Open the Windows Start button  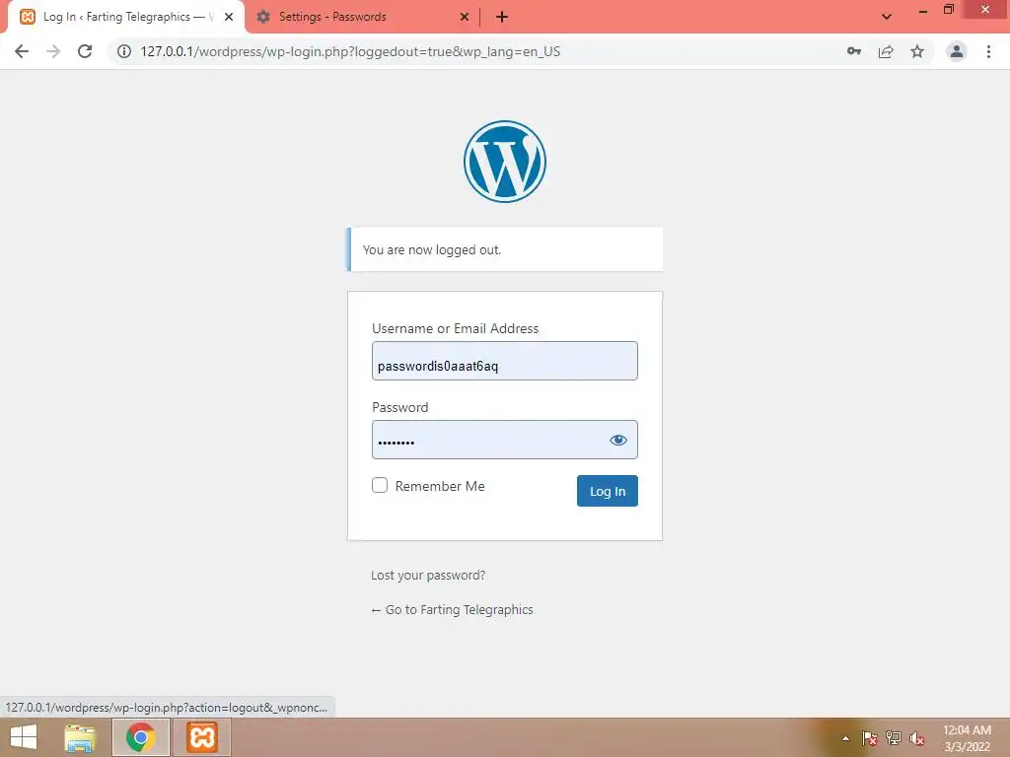coord(24,737)
